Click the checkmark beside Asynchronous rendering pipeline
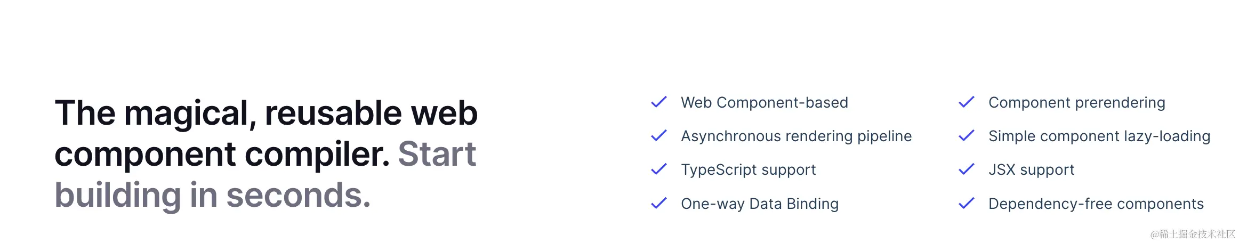The width and height of the screenshot is (1239, 243). point(659,136)
